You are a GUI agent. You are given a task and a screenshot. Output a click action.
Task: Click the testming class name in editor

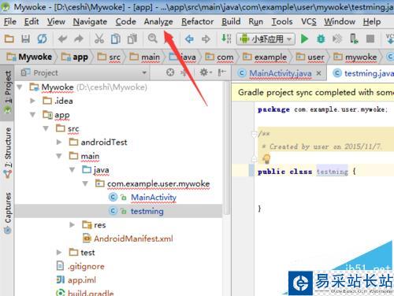[332, 172]
